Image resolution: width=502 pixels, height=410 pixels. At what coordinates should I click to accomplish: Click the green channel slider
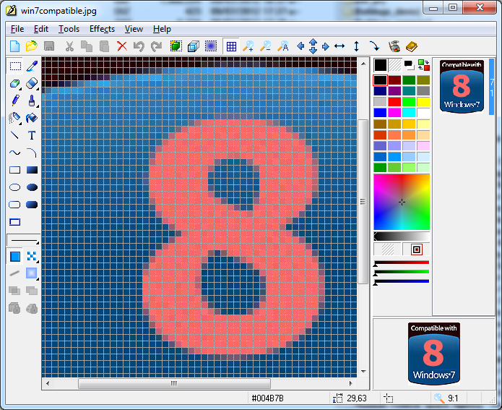402,272
